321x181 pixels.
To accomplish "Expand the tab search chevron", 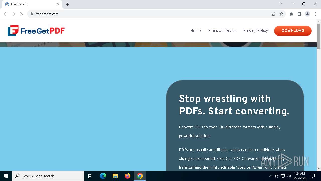I will pyautogui.click(x=281, y=4).
